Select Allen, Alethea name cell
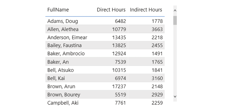The image size is (226, 110). coord(63,29)
